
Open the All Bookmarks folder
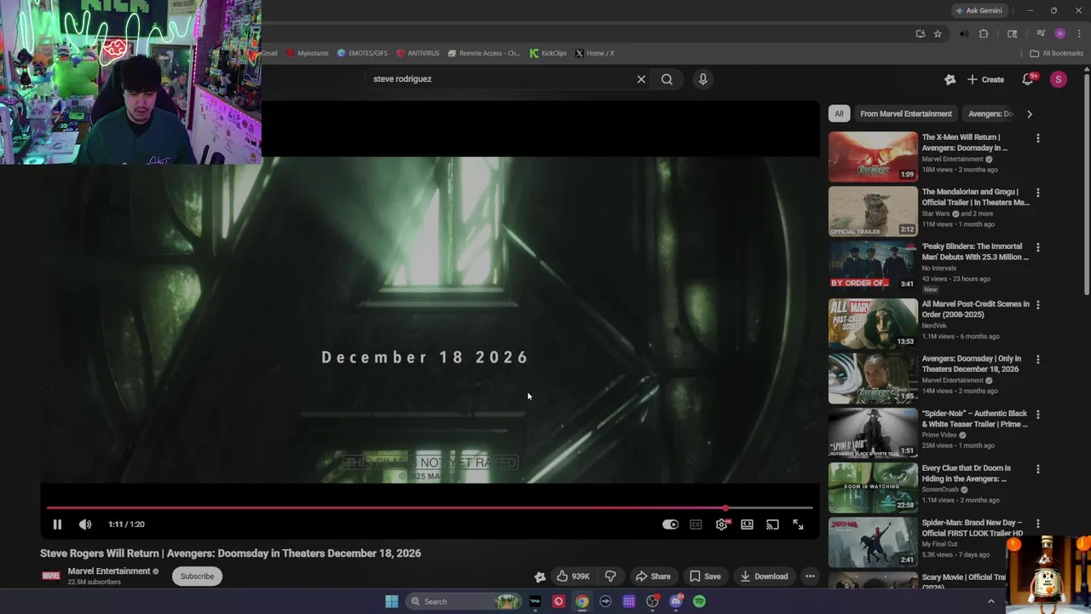1056,53
